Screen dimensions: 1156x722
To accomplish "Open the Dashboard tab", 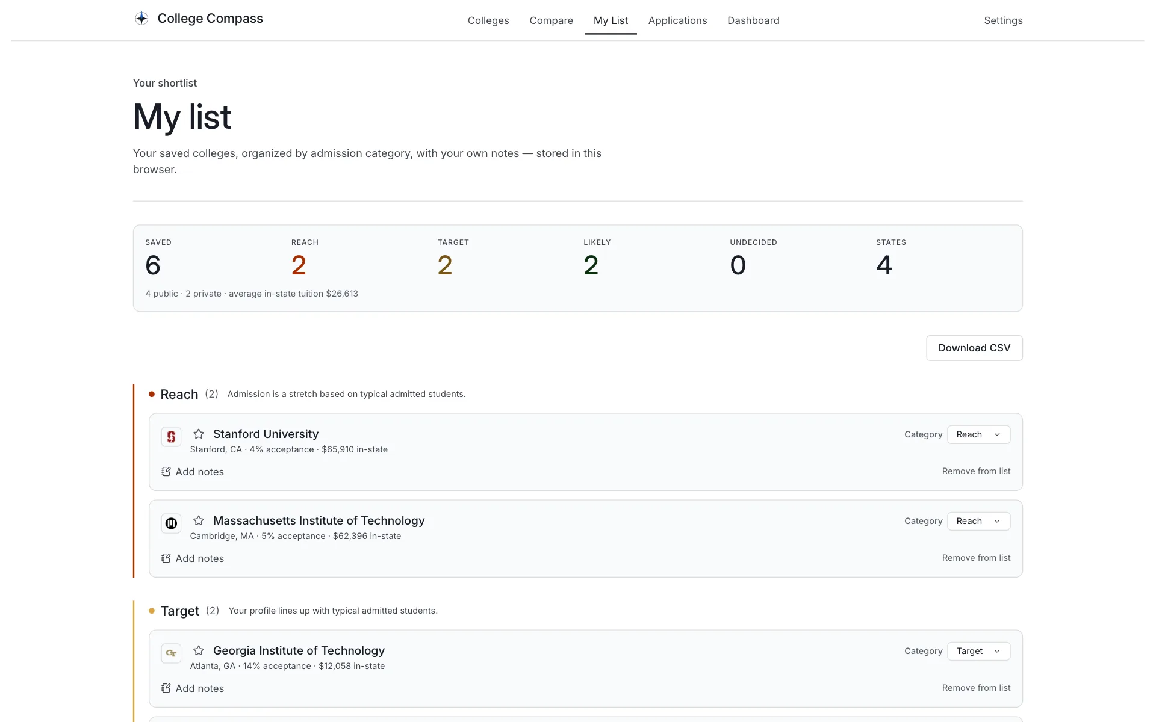I will tap(753, 20).
